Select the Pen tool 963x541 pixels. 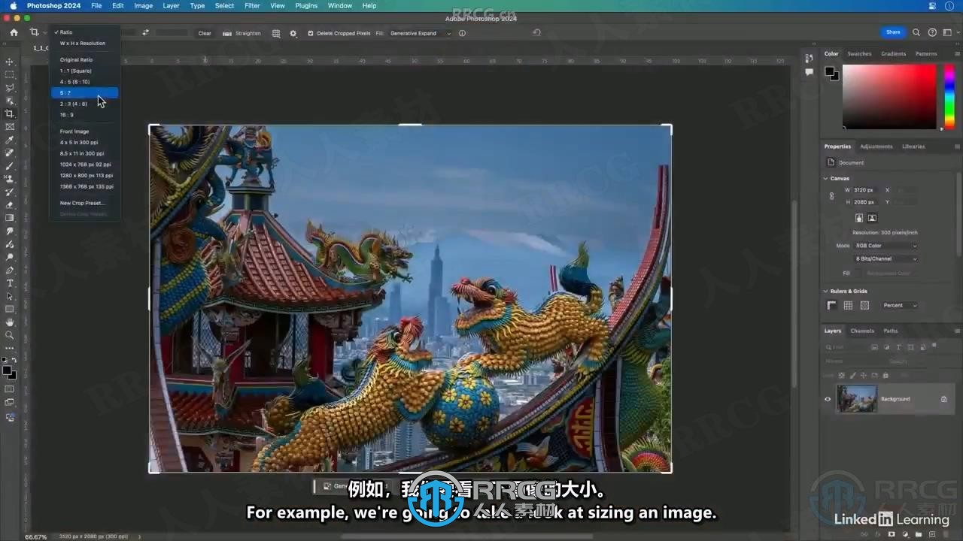tap(10, 270)
